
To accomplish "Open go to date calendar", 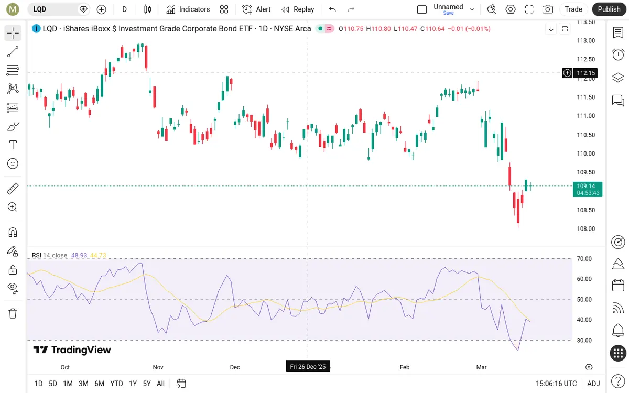I will pyautogui.click(x=181, y=384).
